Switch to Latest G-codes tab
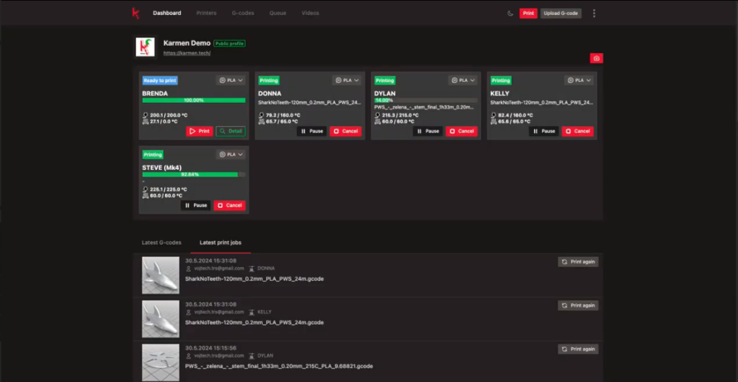 pyautogui.click(x=161, y=242)
